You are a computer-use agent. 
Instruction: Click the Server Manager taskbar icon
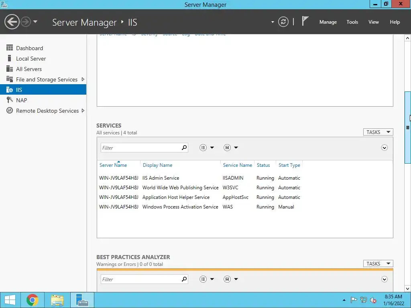click(x=82, y=300)
